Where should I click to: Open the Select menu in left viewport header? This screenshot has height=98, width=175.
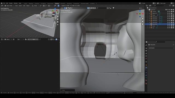[20, 6]
